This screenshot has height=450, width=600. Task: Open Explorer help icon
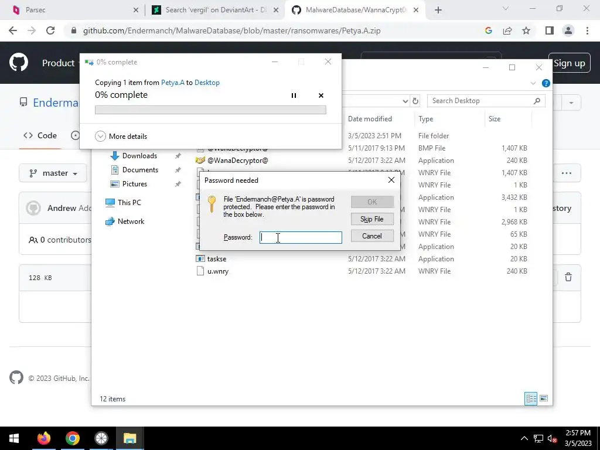click(546, 83)
